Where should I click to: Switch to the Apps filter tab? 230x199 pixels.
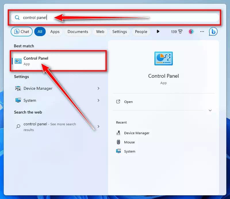click(x=55, y=32)
